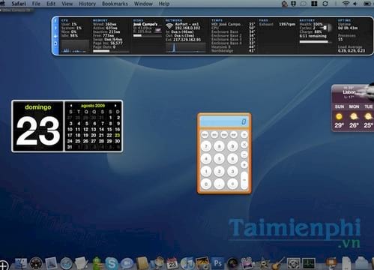Open iTunes from the Dock
This screenshot has height=270, width=374.
click(187, 263)
